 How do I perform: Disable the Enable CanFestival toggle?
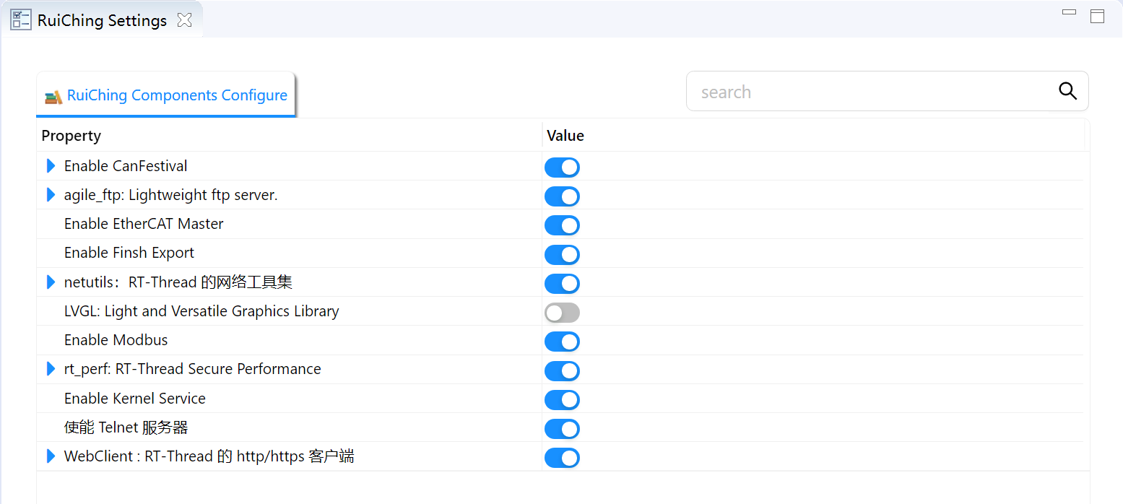[x=562, y=168]
